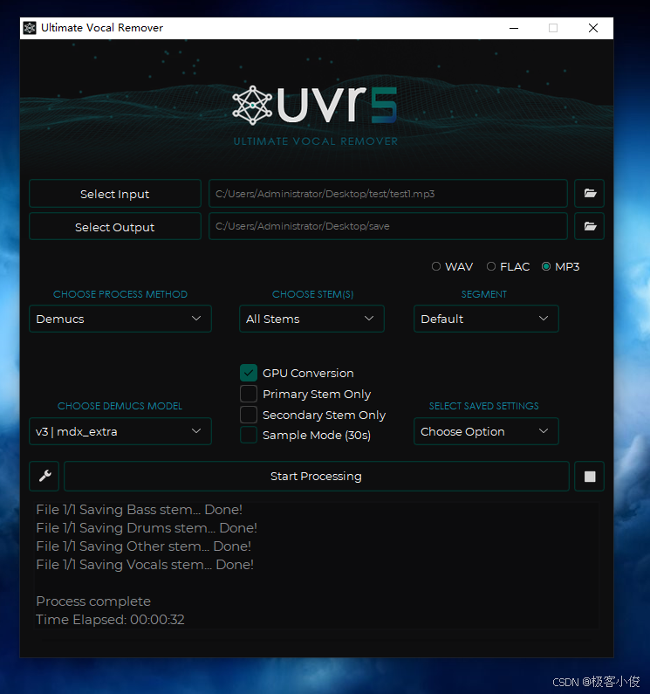Click the 'Saving Other stem... Done!' log line

[x=143, y=546]
